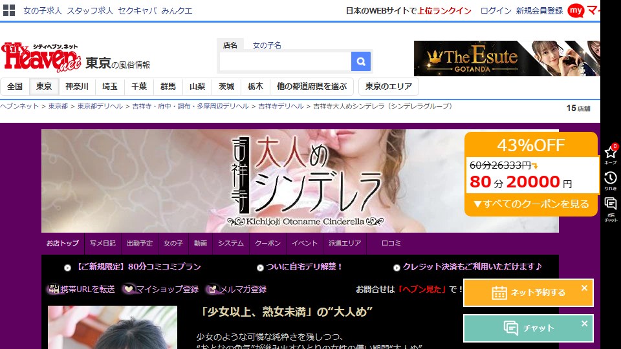Click the blue search magnifier button
The width and height of the screenshot is (621, 349).
(x=361, y=61)
